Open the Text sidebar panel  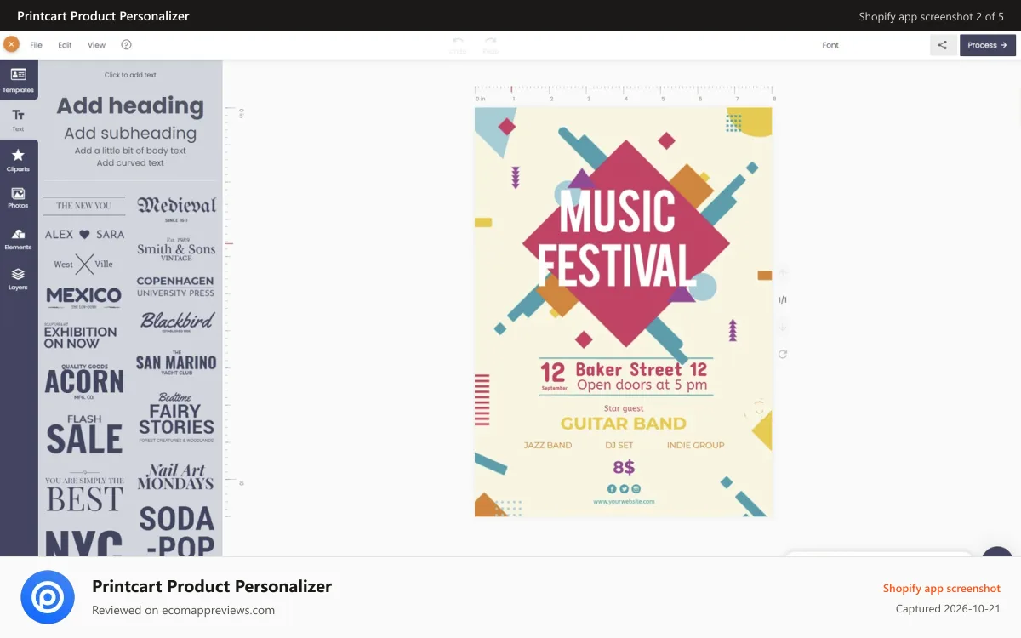pyautogui.click(x=18, y=120)
